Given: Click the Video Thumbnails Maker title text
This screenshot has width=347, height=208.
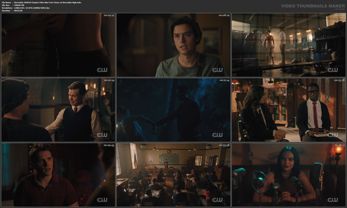Looking at the screenshot, I should pyautogui.click(x=313, y=6).
